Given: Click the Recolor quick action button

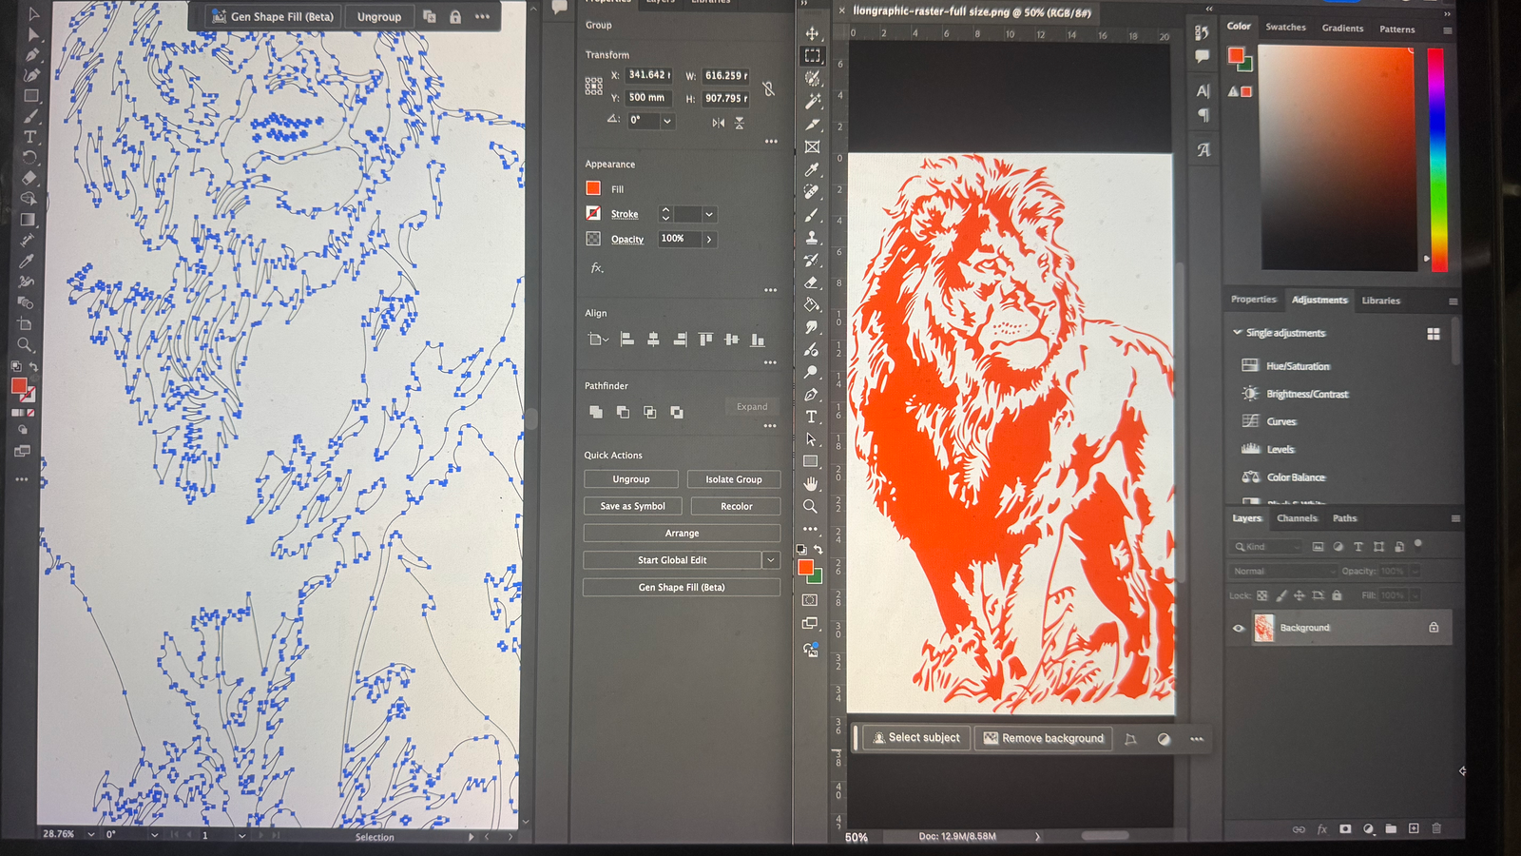Looking at the screenshot, I should [x=736, y=506].
